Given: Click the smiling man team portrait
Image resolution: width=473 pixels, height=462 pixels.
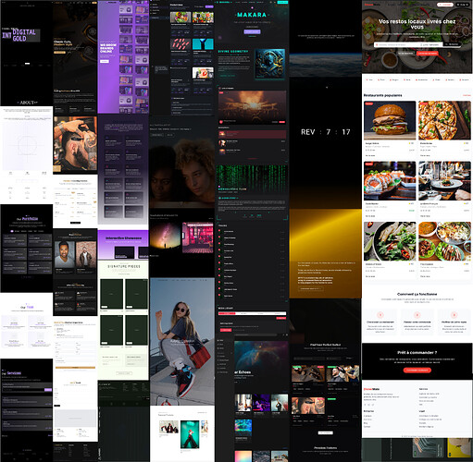Looking at the screenshot, I should pos(65,254).
